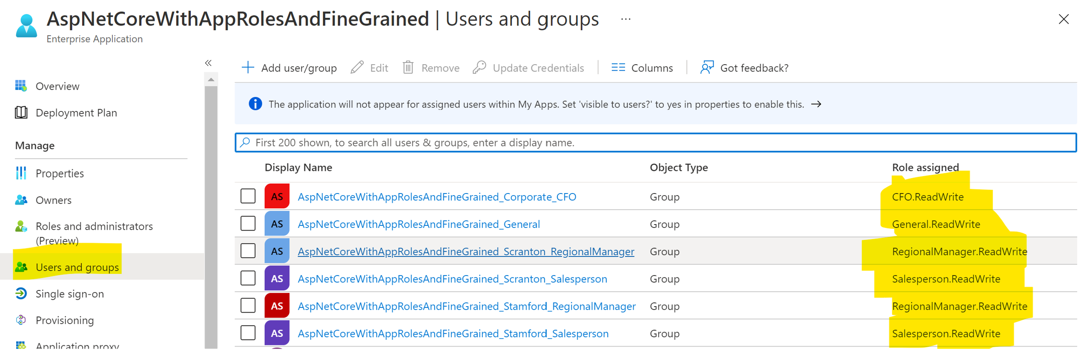Click the Roles and administrators icon
Image resolution: width=1090 pixels, height=353 pixels.
(x=21, y=226)
